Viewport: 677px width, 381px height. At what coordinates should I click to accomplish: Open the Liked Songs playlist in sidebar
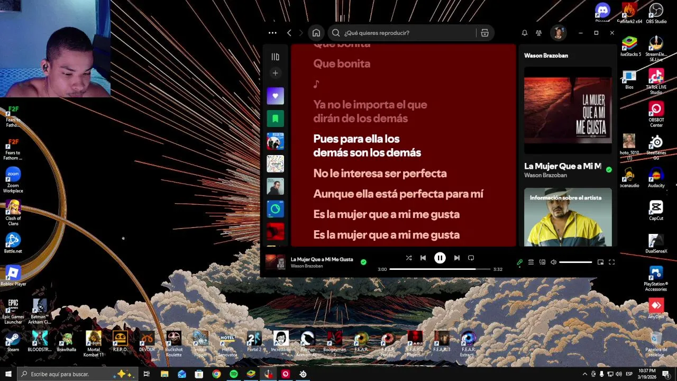[x=275, y=96]
